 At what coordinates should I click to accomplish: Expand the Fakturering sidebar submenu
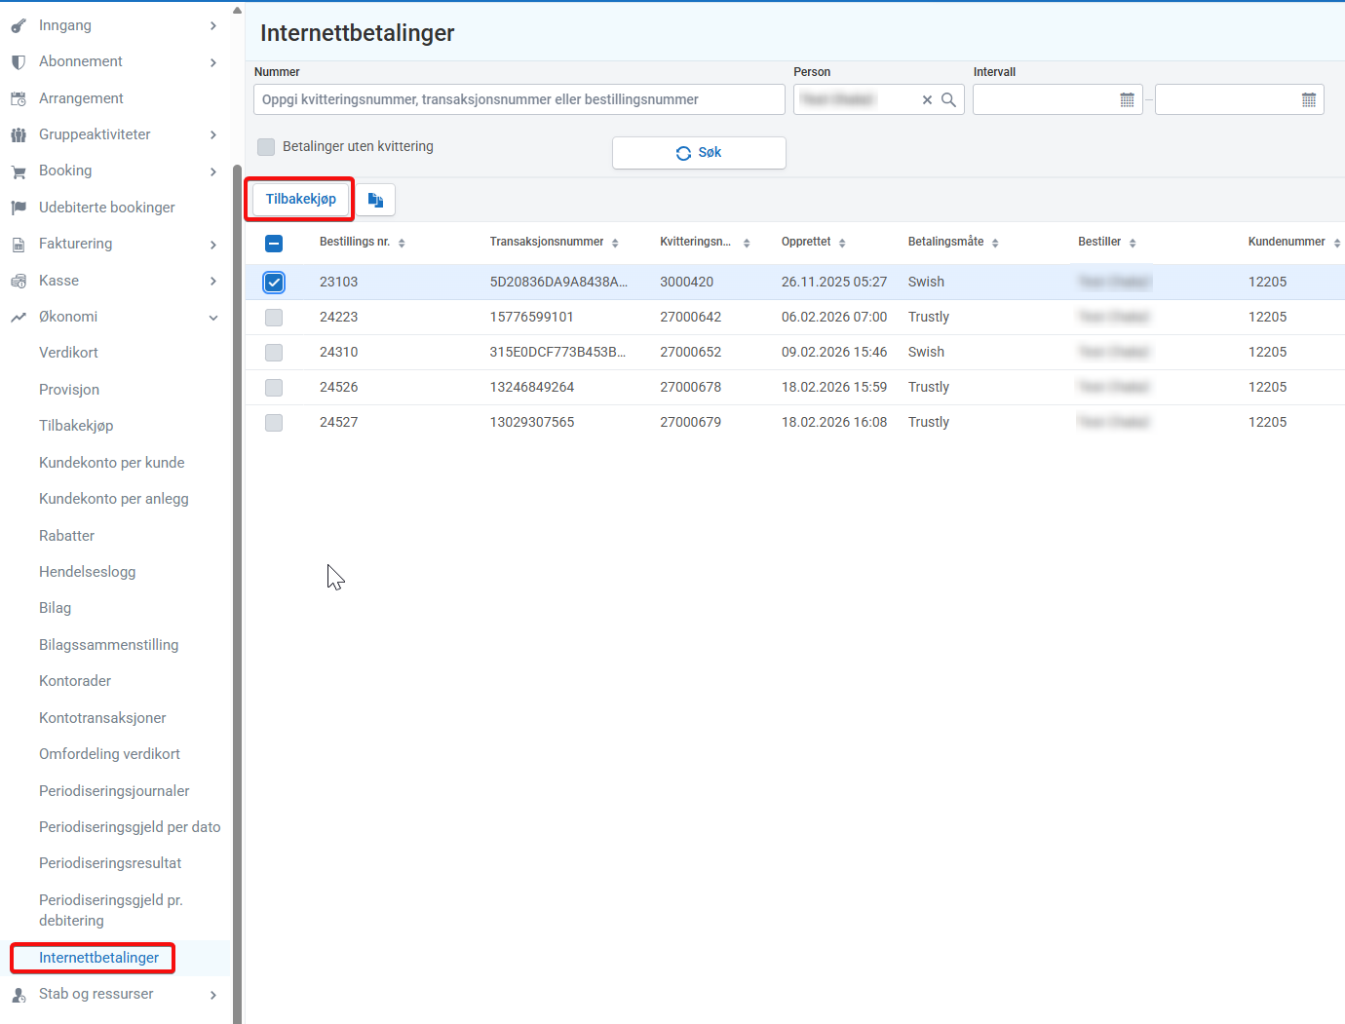(213, 245)
